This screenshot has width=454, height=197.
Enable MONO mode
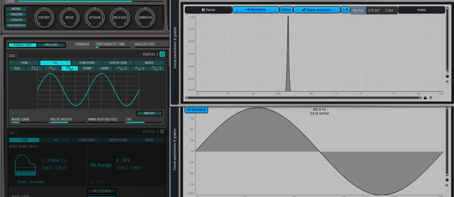(16, 9)
